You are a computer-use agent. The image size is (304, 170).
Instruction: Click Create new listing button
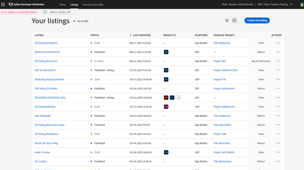click(257, 21)
